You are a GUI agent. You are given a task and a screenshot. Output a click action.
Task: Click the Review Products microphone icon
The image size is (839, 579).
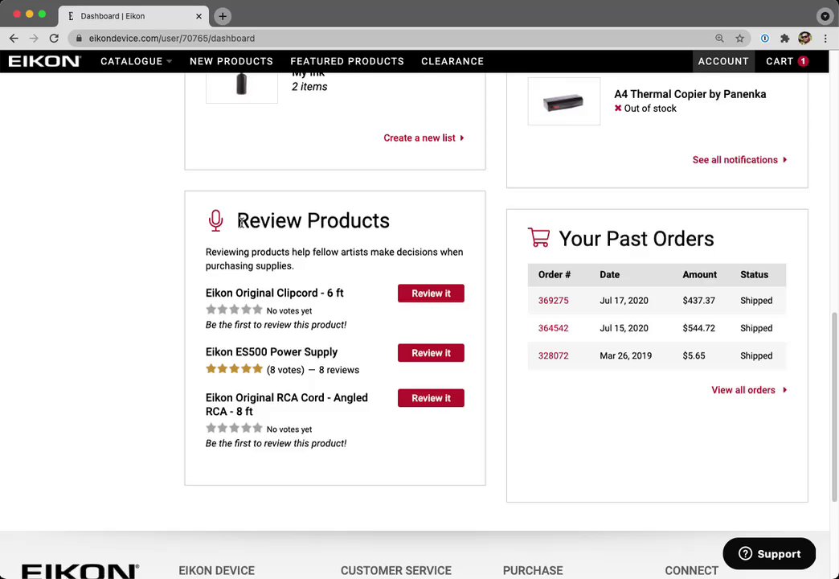click(215, 220)
